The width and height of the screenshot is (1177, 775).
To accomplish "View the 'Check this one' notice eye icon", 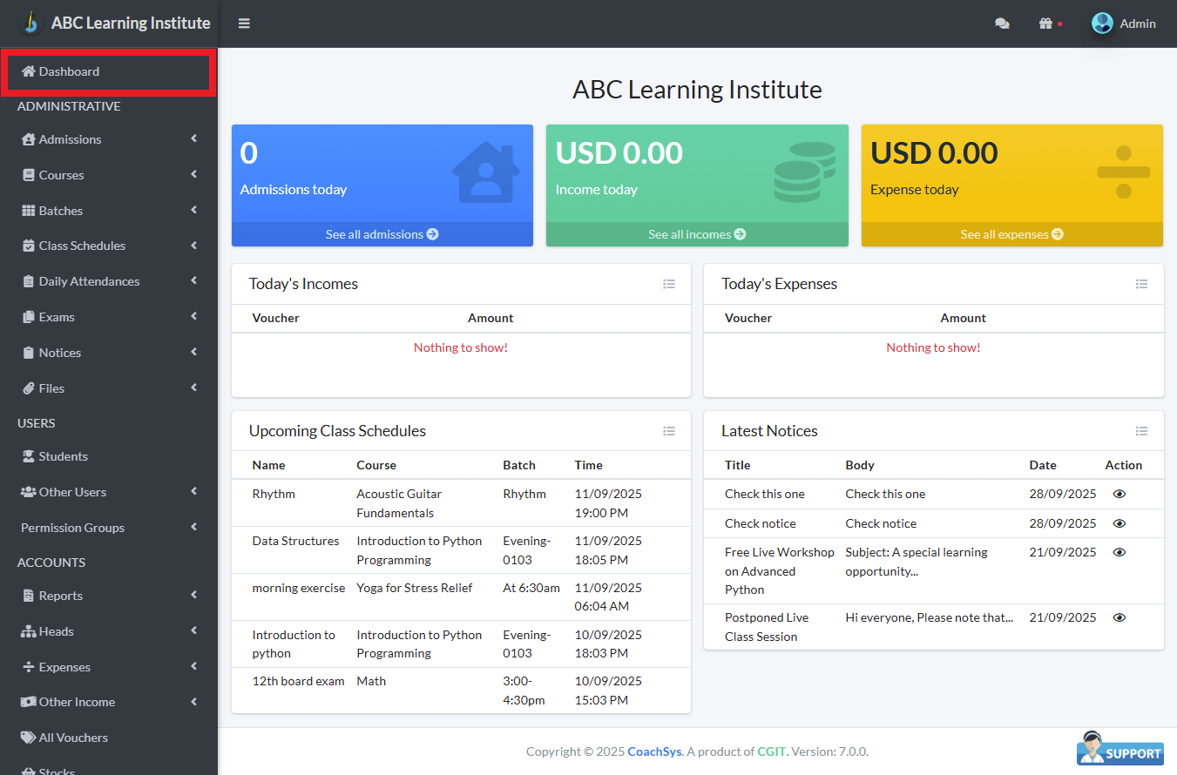I will coord(1120,494).
